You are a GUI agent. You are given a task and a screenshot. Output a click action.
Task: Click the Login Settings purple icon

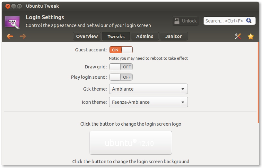coord(13,22)
